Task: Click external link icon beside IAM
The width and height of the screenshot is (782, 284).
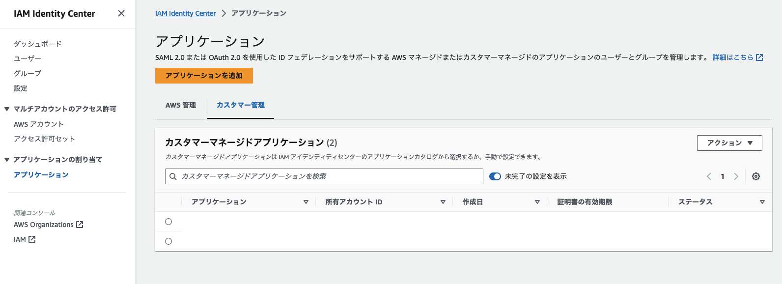Action: 32,239
